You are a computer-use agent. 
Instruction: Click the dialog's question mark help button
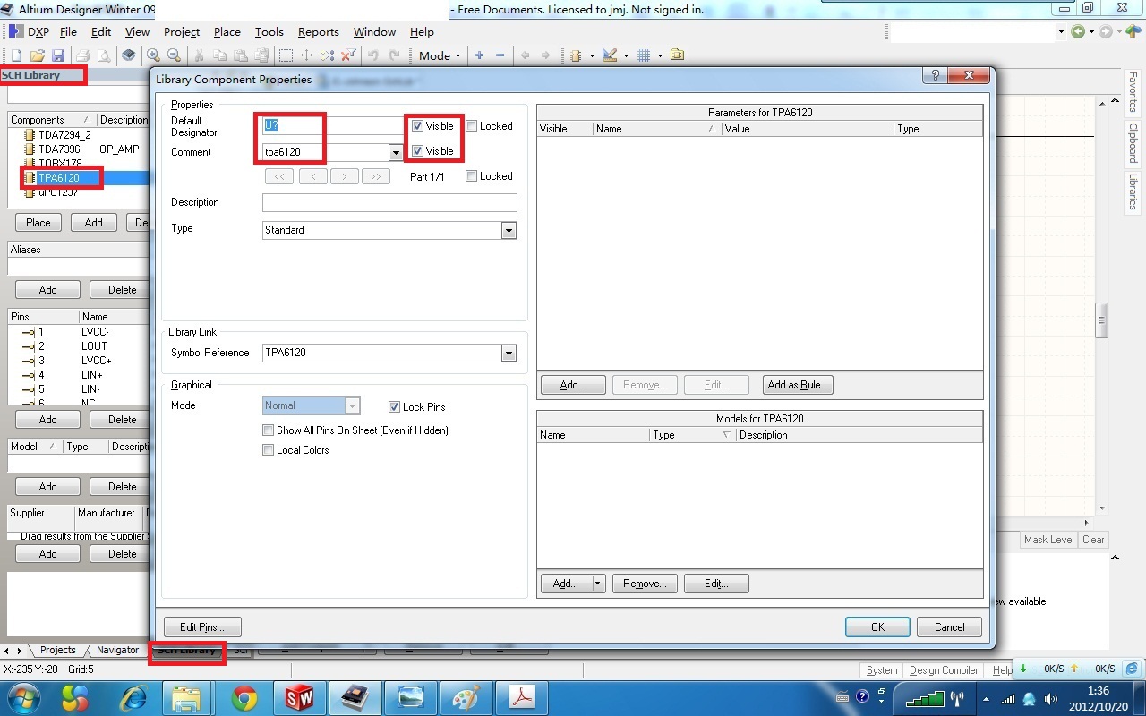tap(935, 76)
